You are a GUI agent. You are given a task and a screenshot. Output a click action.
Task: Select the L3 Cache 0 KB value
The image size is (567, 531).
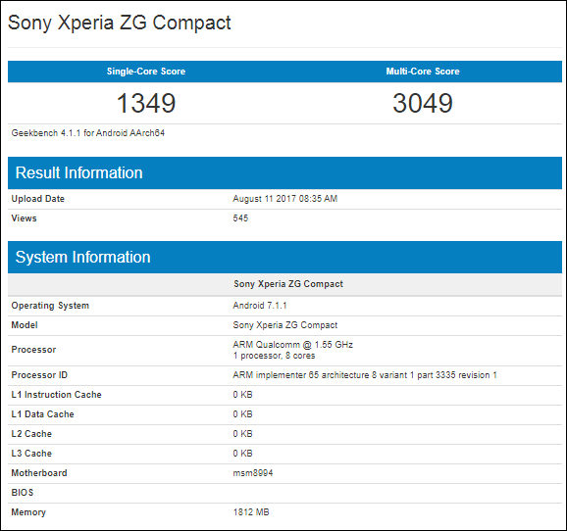(242, 454)
